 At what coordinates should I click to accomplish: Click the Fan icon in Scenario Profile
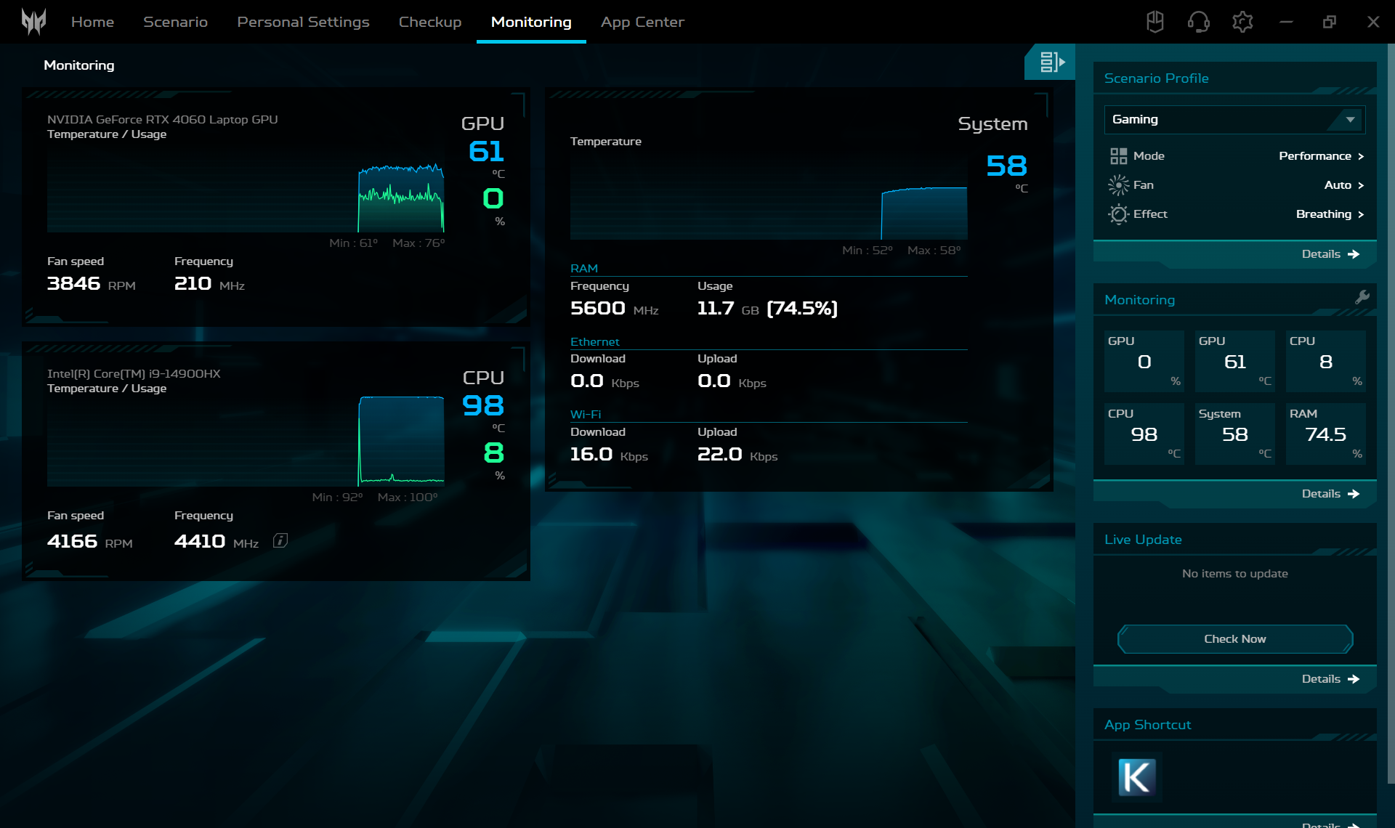[1118, 185]
